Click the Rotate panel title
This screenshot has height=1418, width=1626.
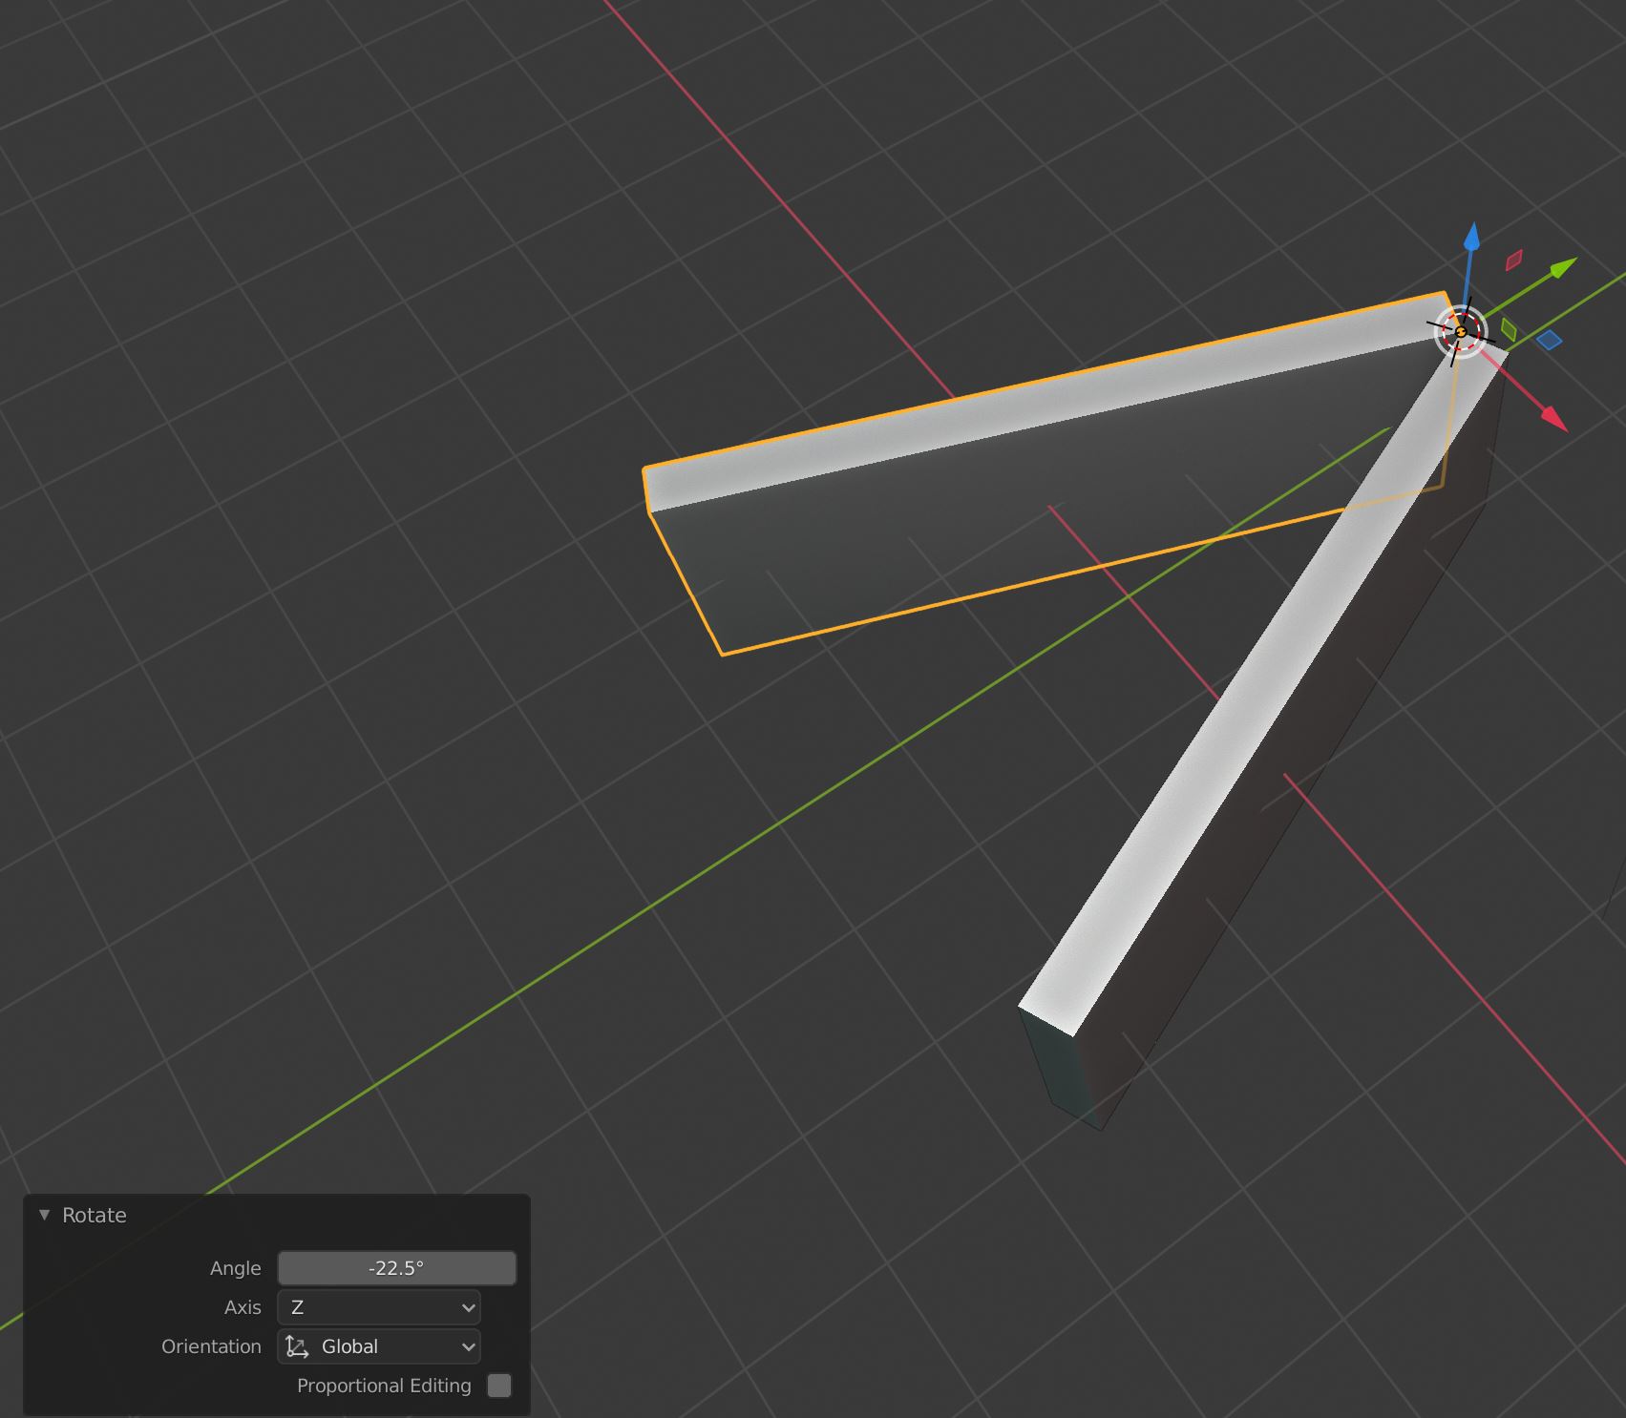tap(94, 1215)
